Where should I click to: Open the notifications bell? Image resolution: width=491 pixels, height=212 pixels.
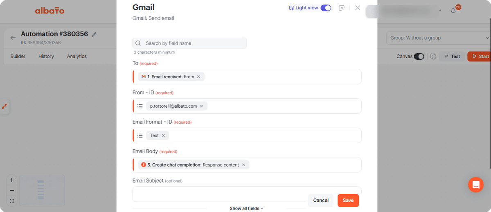pos(453,10)
